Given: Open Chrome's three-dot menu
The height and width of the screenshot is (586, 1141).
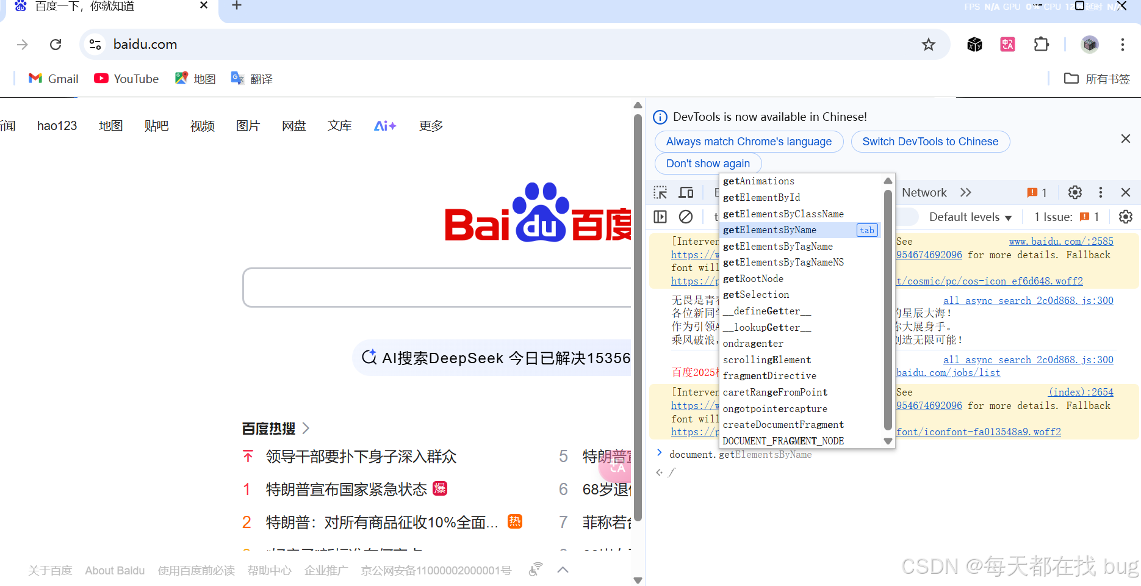Looking at the screenshot, I should click(1122, 45).
